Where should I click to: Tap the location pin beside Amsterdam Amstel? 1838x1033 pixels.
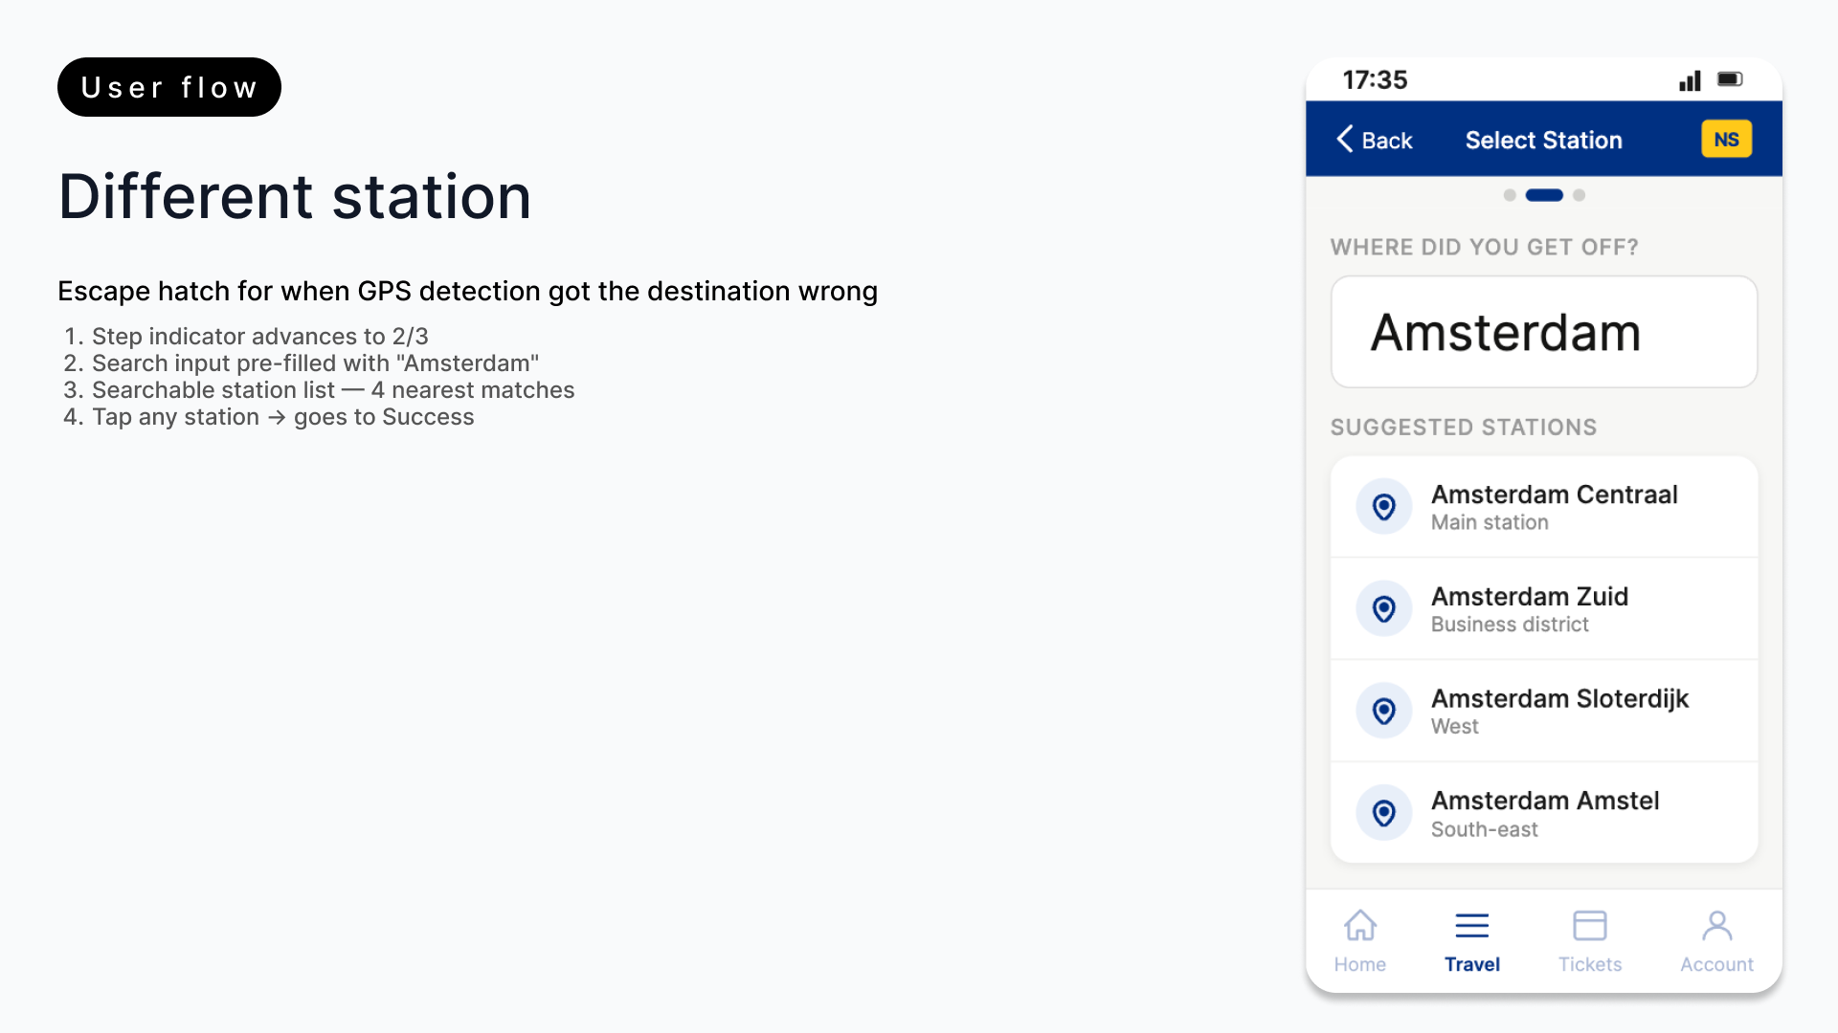click(x=1383, y=814)
